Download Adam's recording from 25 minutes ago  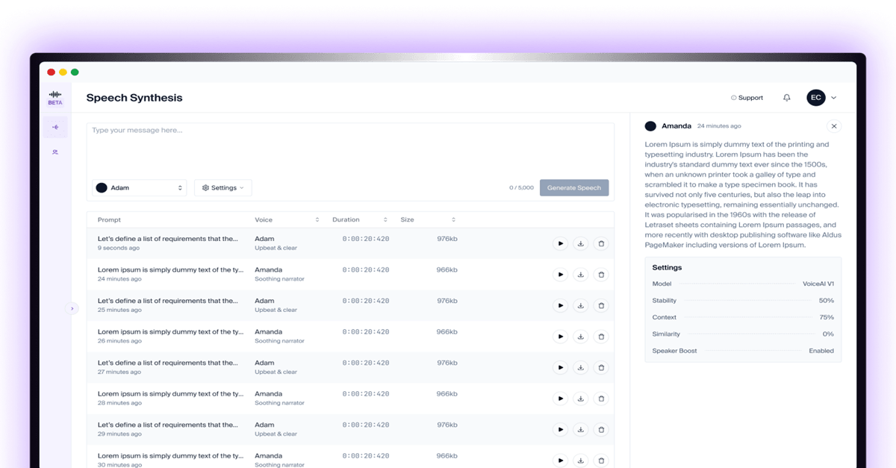[581, 305]
